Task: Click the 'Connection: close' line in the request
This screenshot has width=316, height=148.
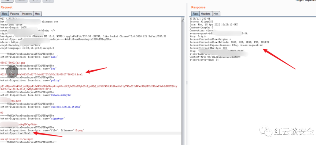Action: pyautogui.click(x=11, y=24)
